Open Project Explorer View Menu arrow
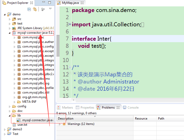The height and width of the screenshot is (140, 184). pos(50,8)
